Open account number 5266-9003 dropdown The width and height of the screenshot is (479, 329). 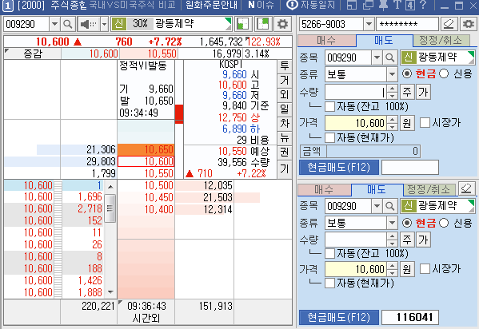(x=369, y=24)
